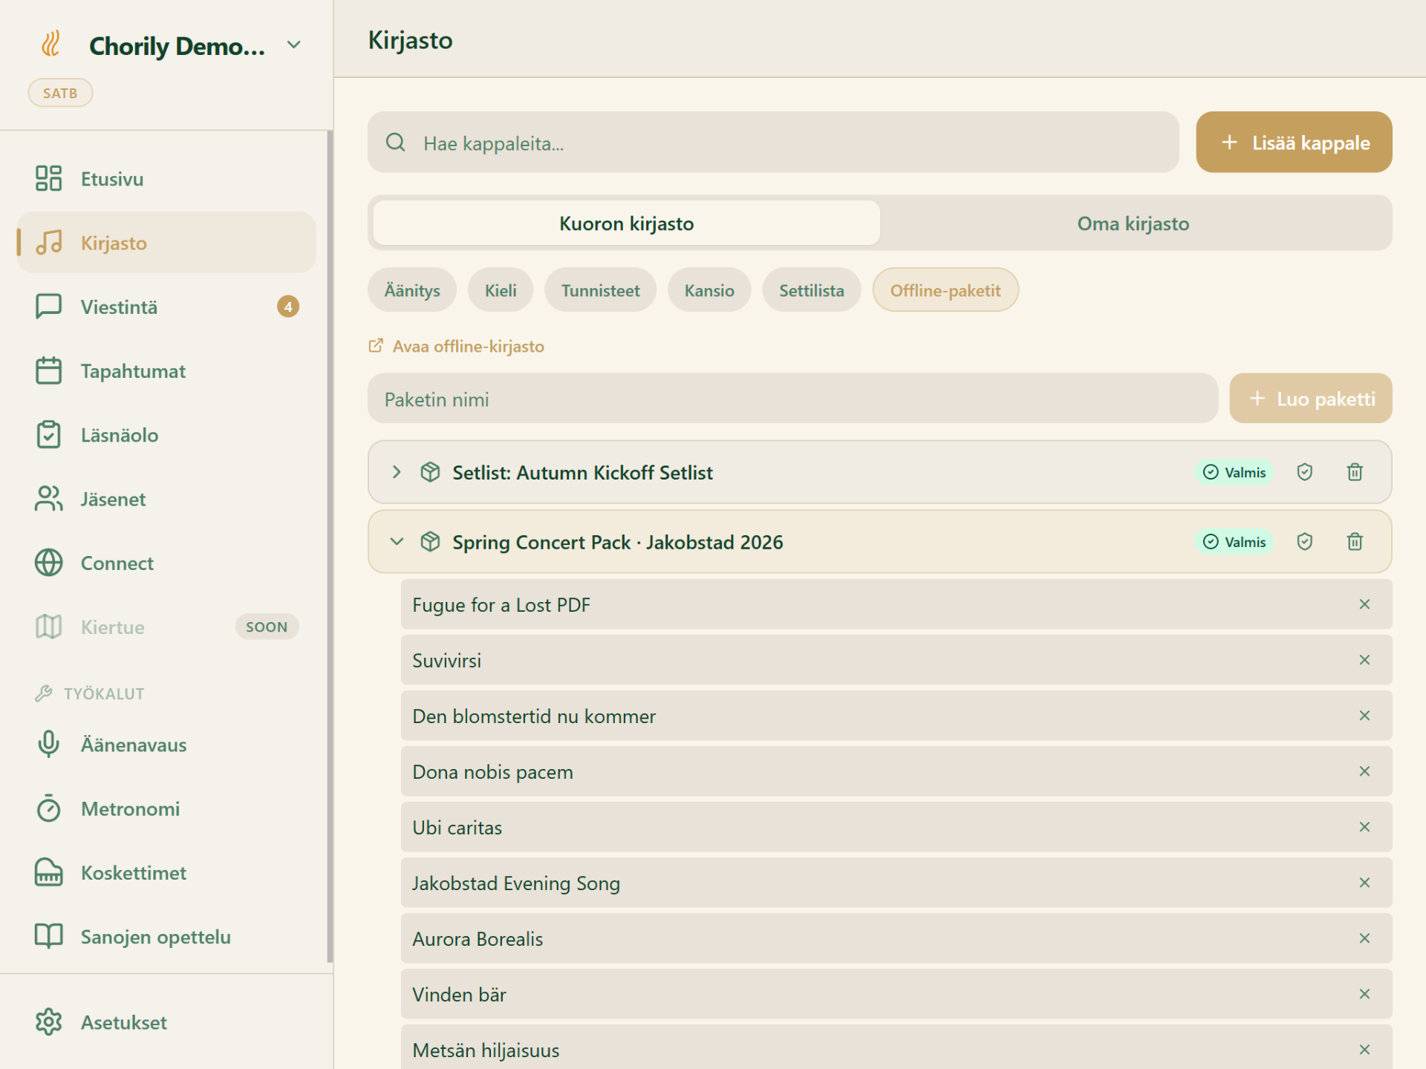Click the Paketin nimi input field
The image size is (1426, 1069).
click(x=792, y=399)
